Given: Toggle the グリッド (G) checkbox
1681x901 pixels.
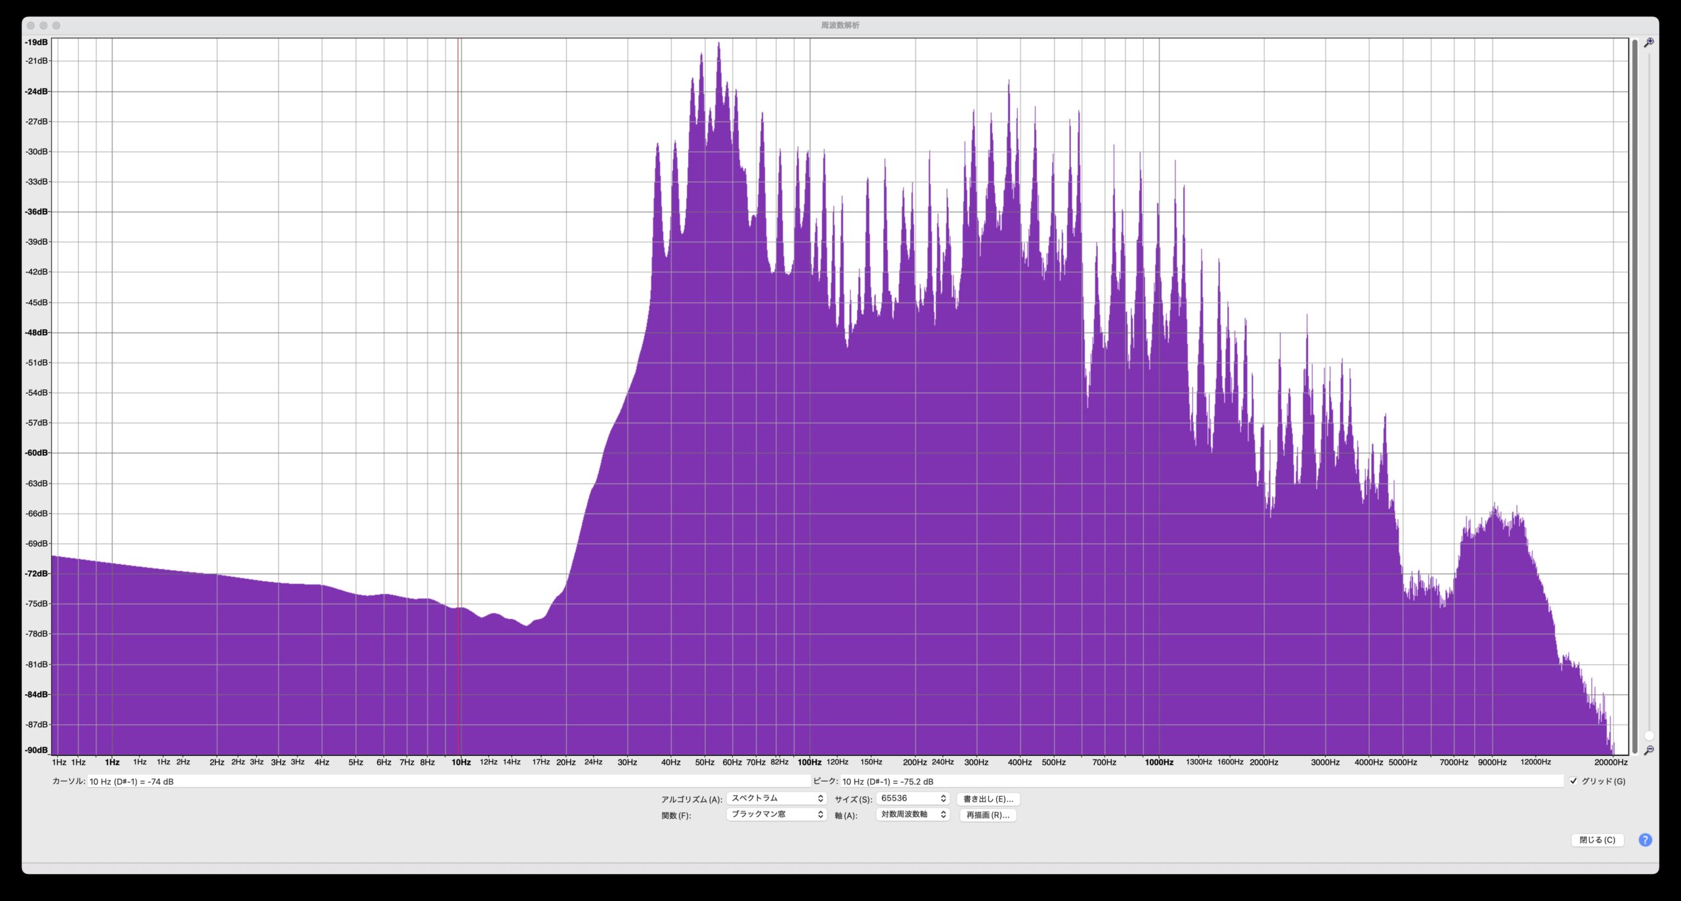Looking at the screenshot, I should 1573,781.
